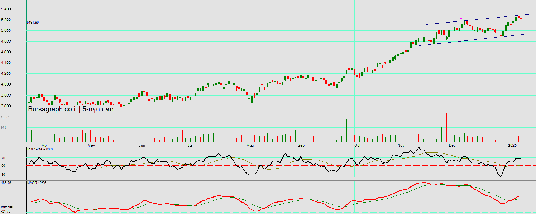Click the 3,600 price axis label

(6, 106)
